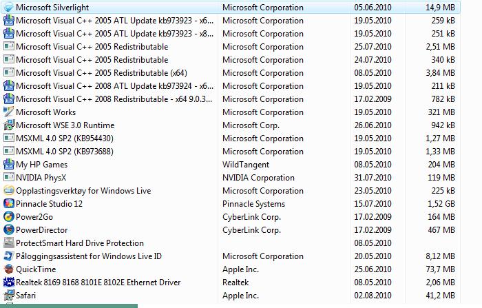
Task: Click the install date "02.08.2010"
Action: [373, 295]
